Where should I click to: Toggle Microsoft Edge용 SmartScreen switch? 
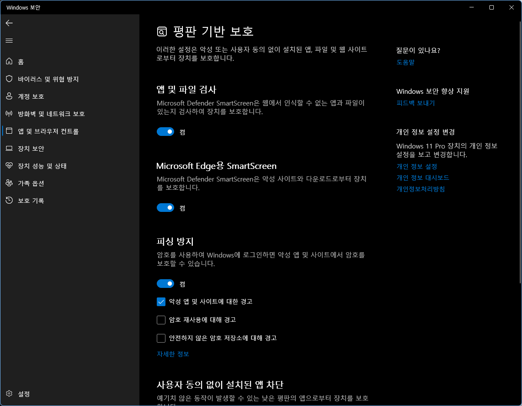click(x=165, y=208)
